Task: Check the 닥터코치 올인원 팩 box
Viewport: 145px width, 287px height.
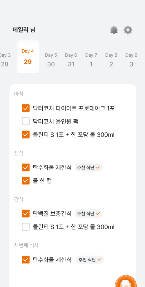Action: (26, 121)
